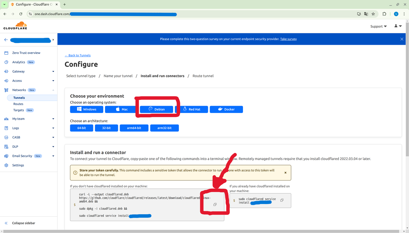Open Analytics in the sidebar

click(19, 62)
